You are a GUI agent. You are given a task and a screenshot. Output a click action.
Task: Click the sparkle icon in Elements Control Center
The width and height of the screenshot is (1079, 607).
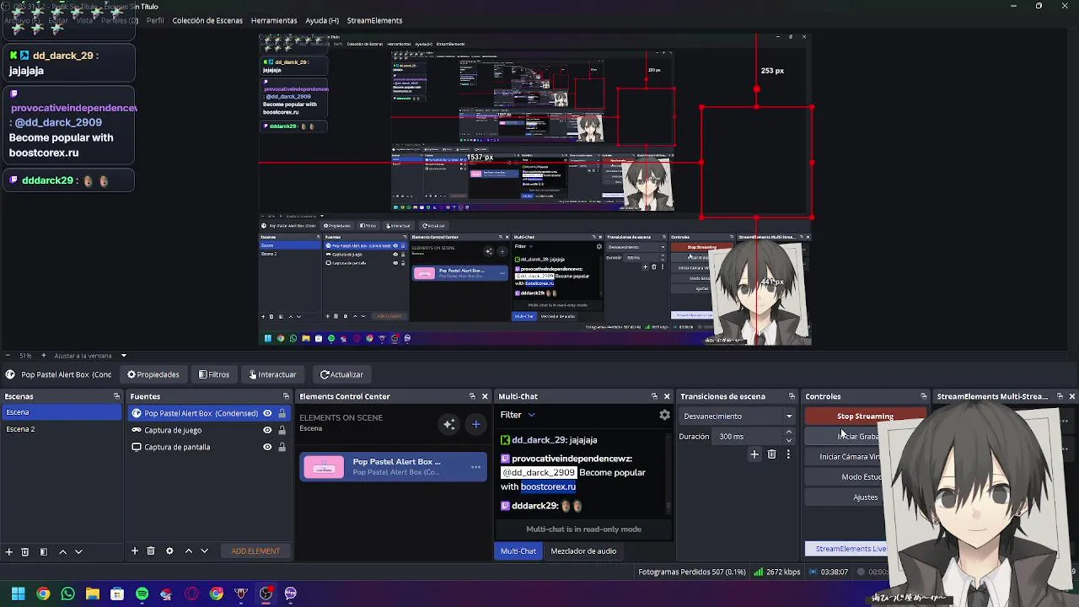coord(449,424)
